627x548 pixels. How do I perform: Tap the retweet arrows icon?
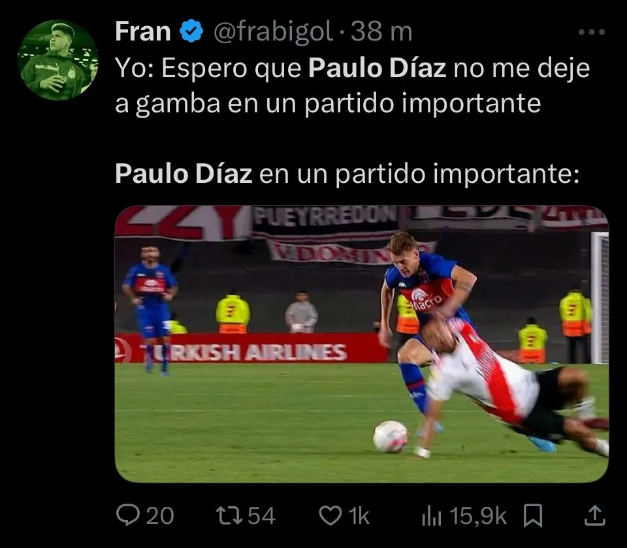229,515
